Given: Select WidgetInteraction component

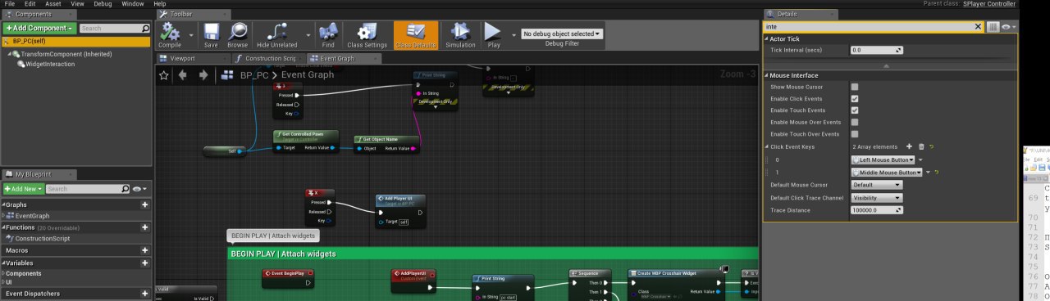Looking at the screenshot, I should tap(50, 64).
